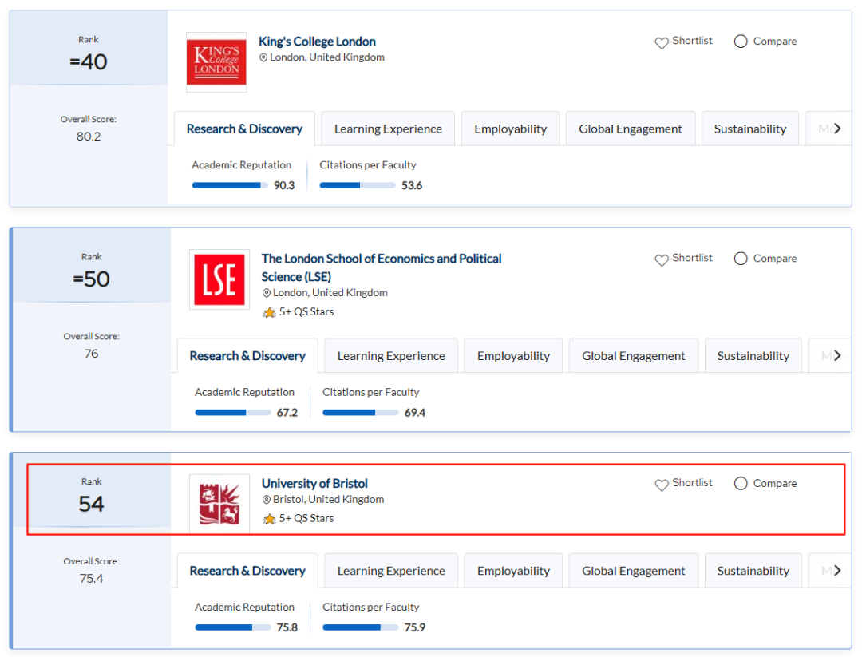Click Shortlist label for LSE
Image resolution: width=862 pixels, height=657 pixels.
click(x=692, y=258)
